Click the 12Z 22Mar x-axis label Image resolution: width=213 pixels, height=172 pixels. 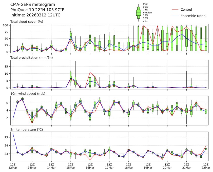tap(206, 166)
